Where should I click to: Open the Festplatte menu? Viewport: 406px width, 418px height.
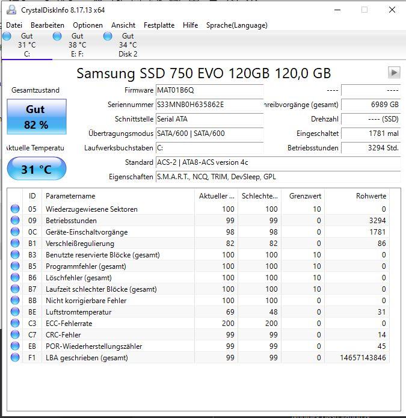[159, 25]
